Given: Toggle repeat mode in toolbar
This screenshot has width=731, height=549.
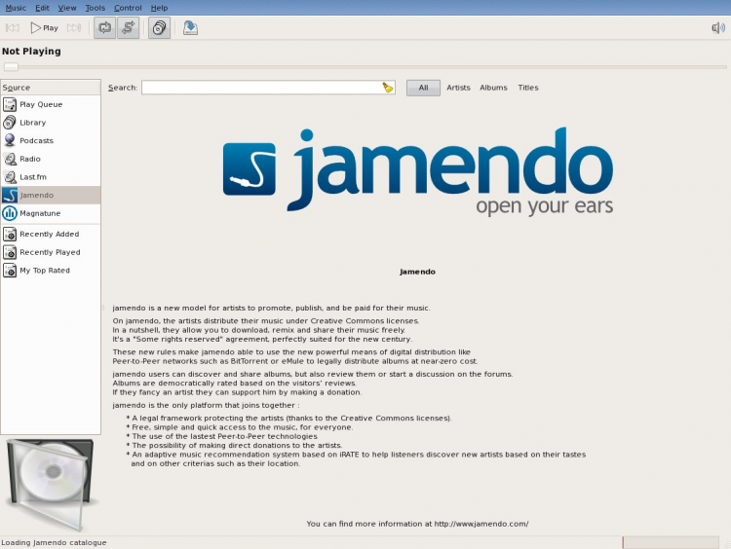Looking at the screenshot, I should click(105, 28).
